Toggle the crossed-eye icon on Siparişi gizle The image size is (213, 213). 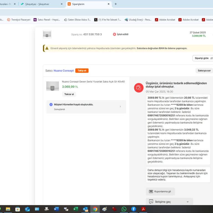tap(212, 58)
